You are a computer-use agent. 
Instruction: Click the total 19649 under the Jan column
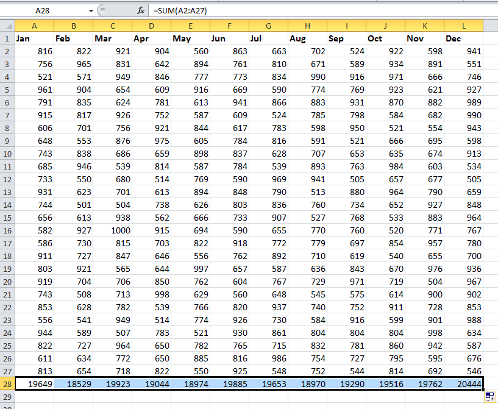[x=34, y=384]
